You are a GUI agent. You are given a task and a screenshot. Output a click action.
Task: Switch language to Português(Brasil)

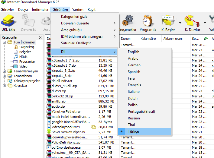coord(144,112)
